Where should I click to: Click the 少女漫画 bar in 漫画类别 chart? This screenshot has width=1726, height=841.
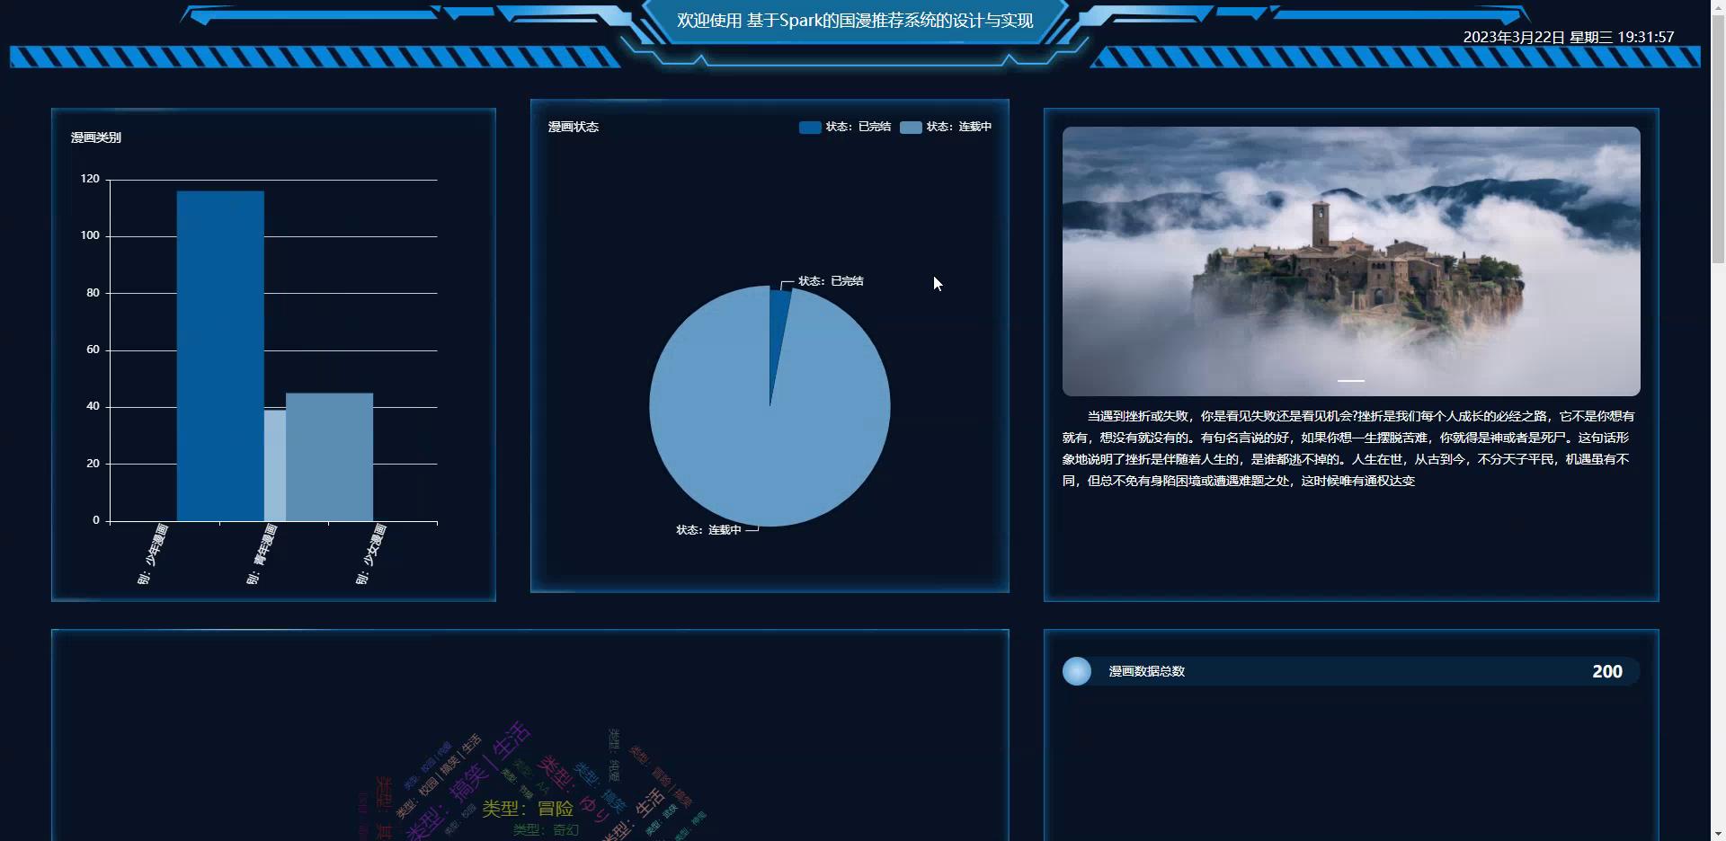click(x=329, y=456)
